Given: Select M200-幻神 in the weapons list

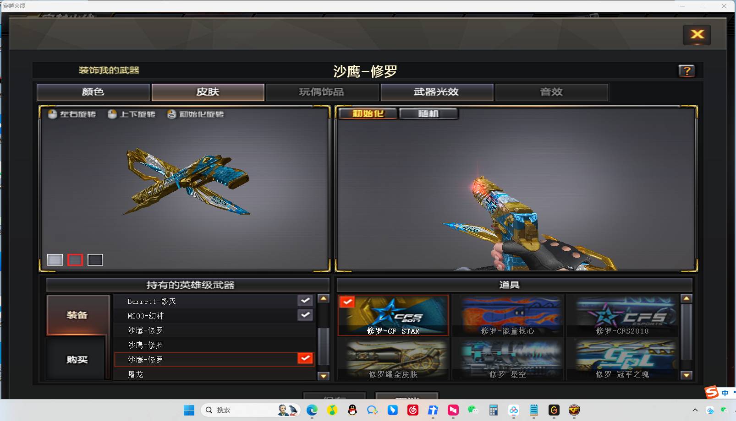Looking at the screenshot, I should coord(214,315).
